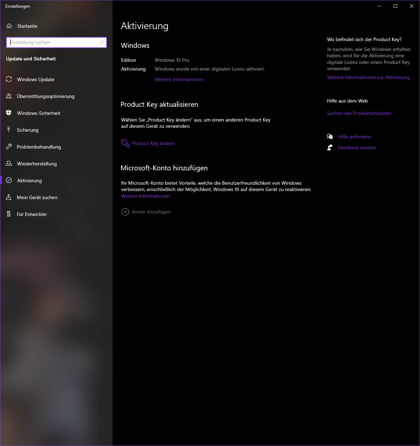The width and height of the screenshot is (420, 446).
Task: Click the Windows-Sicherheit shield icon
Action: 9,113
